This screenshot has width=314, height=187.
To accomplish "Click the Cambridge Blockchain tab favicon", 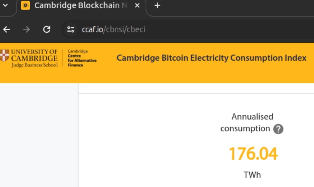I will 25,5.
